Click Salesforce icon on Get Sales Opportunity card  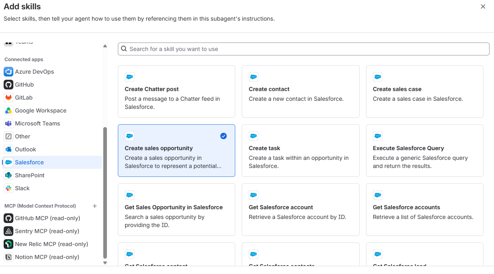(x=130, y=195)
